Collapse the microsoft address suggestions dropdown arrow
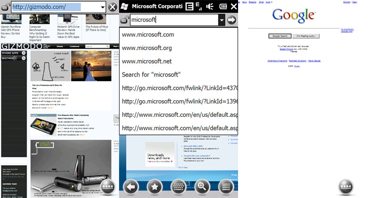This screenshot has height=198, width=372. coord(222,20)
